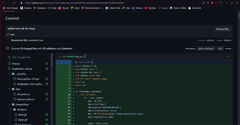Open Shop.py diff options ellipsis menu
Image resolution: width=240 pixels, height=125 pixels.
tap(229, 57)
